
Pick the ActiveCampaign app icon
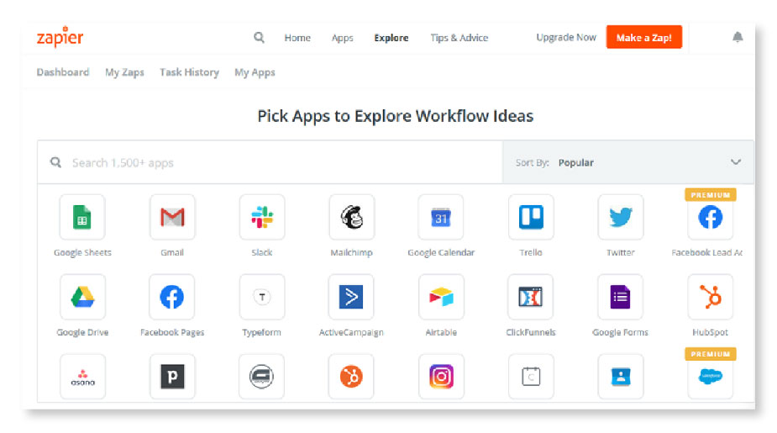pyautogui.click(x=351, y=297)
